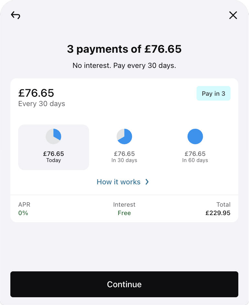Click the one-third filled pie icon

53,136
